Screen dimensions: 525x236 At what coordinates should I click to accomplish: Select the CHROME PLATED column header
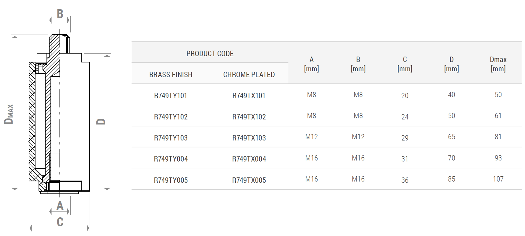point(249,74)
